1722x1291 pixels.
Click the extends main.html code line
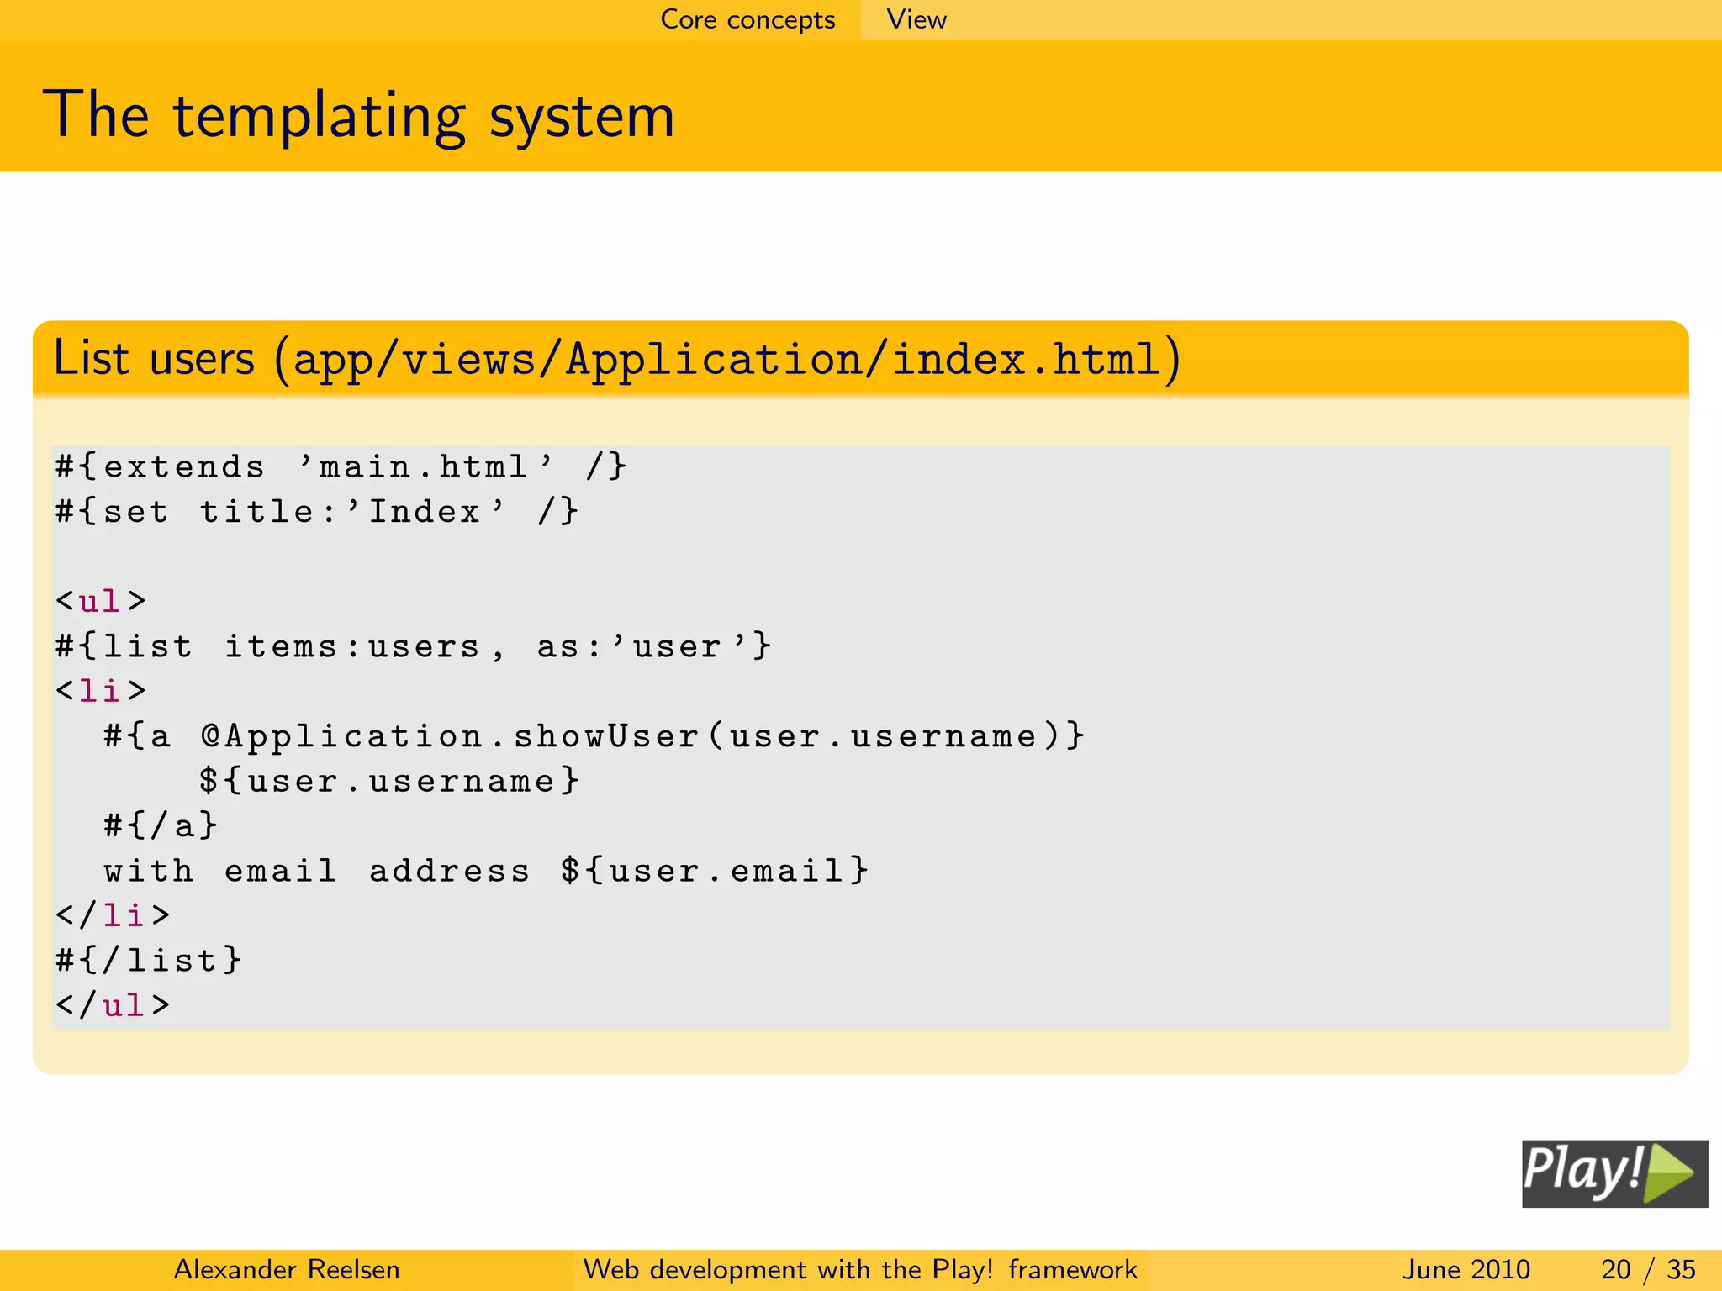pos(341,466)
